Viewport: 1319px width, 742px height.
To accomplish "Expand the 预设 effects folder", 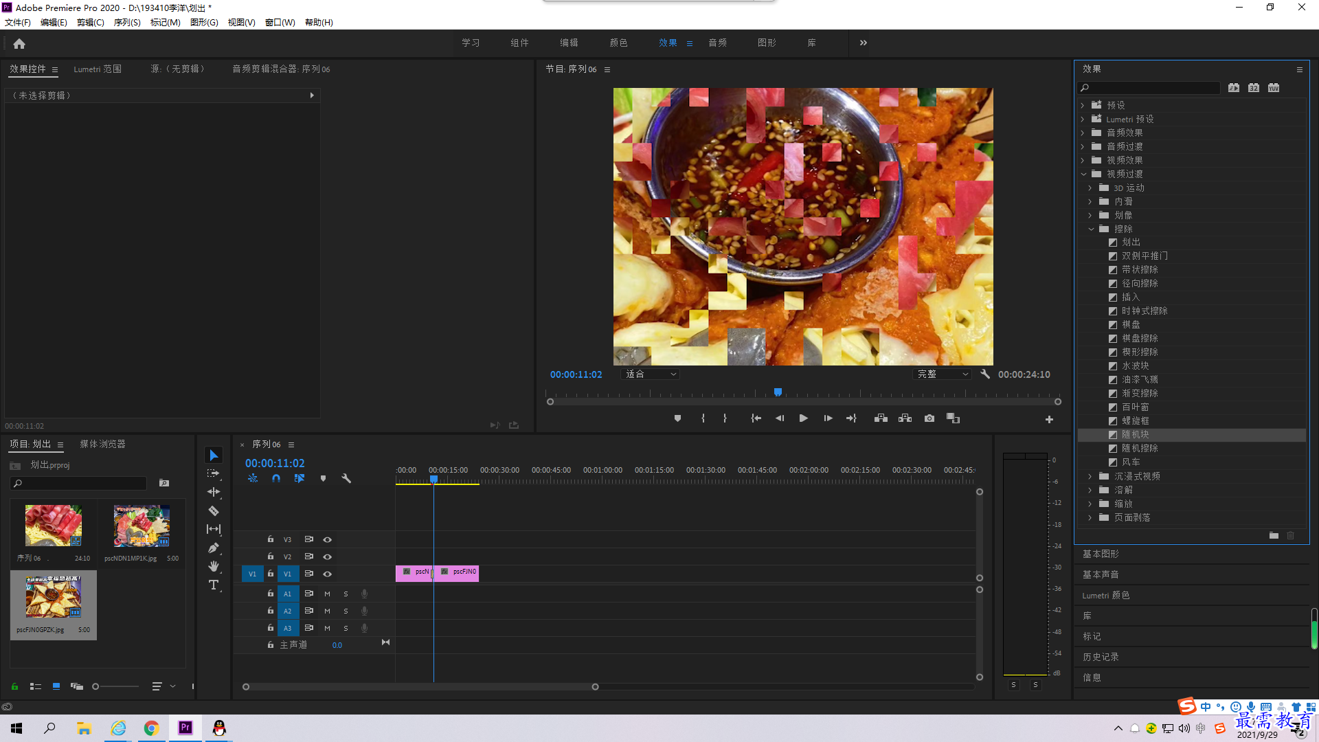I will [1083, 105].
